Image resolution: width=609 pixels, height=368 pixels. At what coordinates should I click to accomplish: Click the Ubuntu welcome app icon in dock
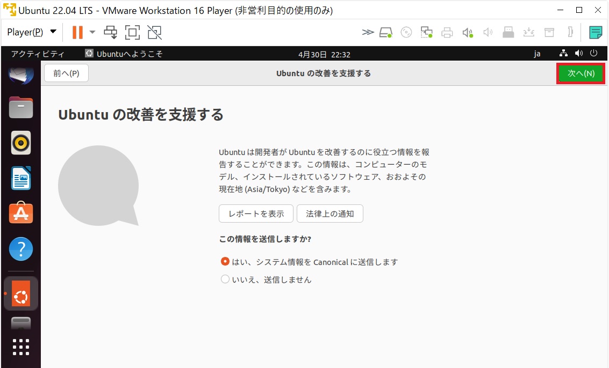(21, 293)
